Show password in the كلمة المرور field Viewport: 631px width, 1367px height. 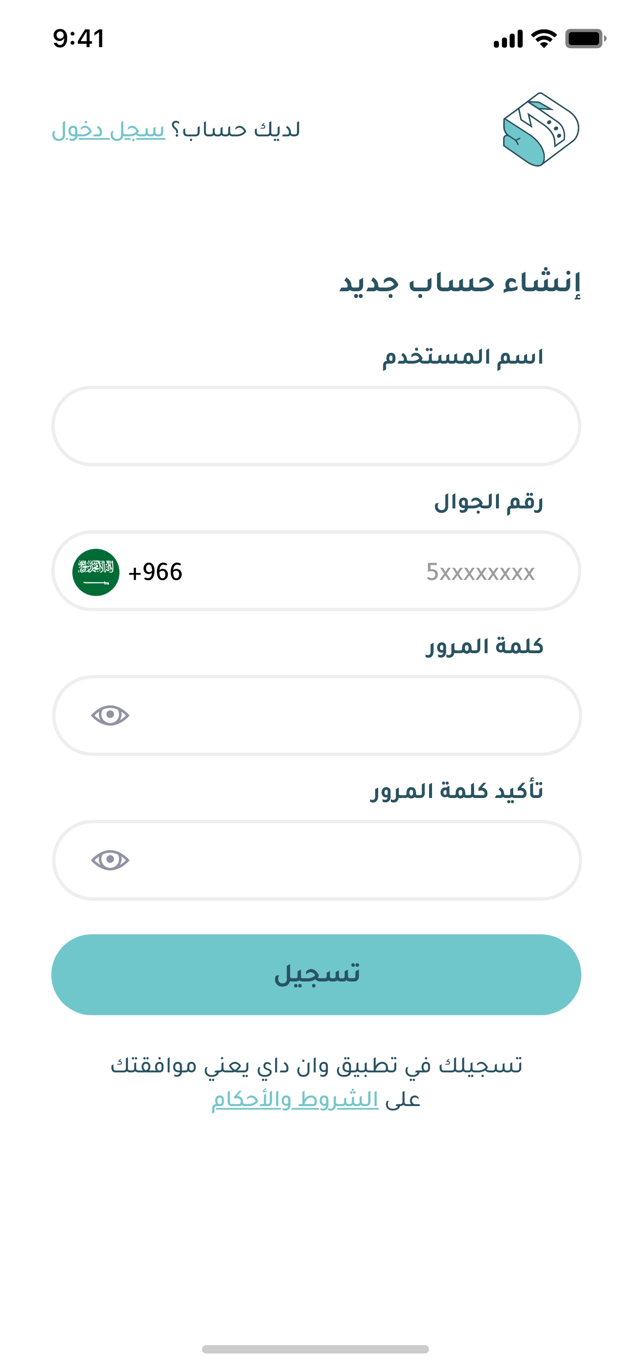110,715
